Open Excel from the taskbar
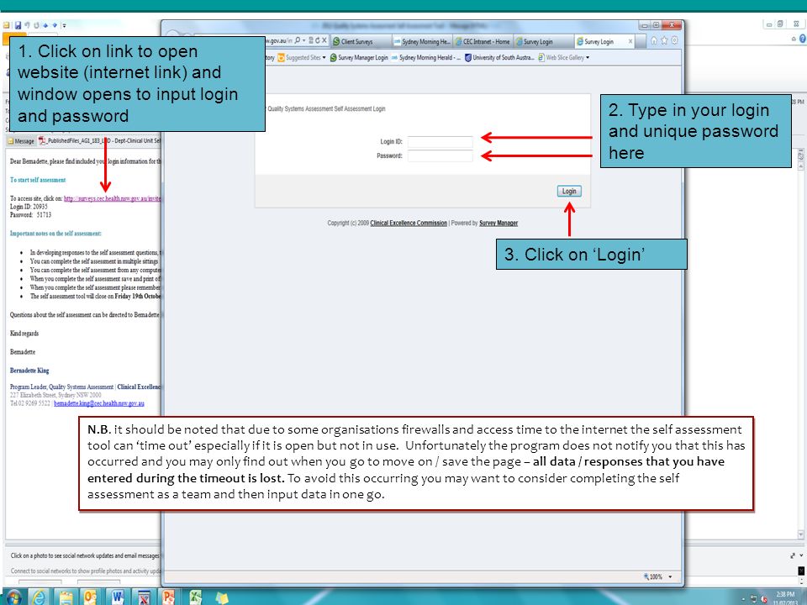Viewport: 807px width, 605px height. pyautogui.click(x=196, y=597)
